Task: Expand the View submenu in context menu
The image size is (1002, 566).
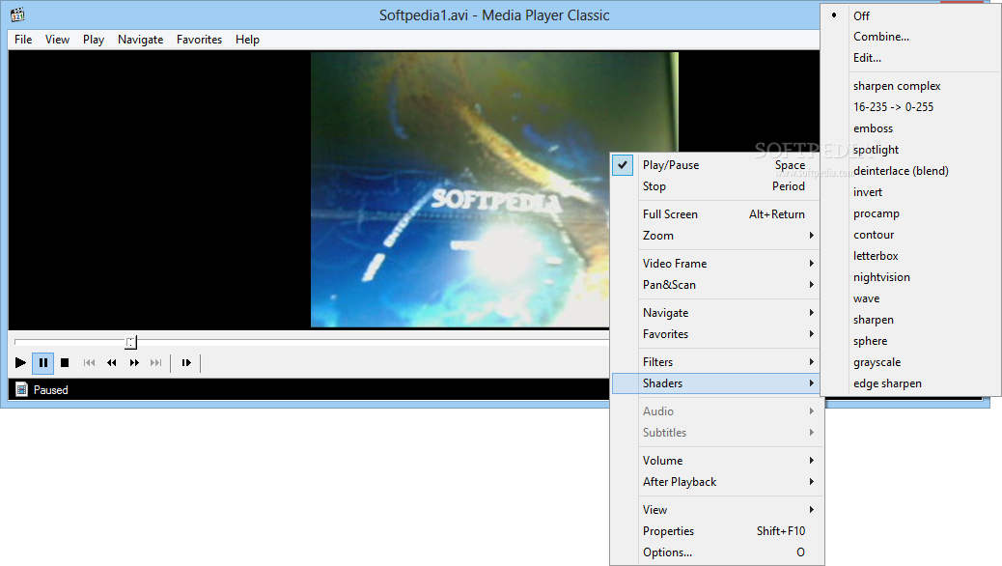Action: tap(717, 510)
